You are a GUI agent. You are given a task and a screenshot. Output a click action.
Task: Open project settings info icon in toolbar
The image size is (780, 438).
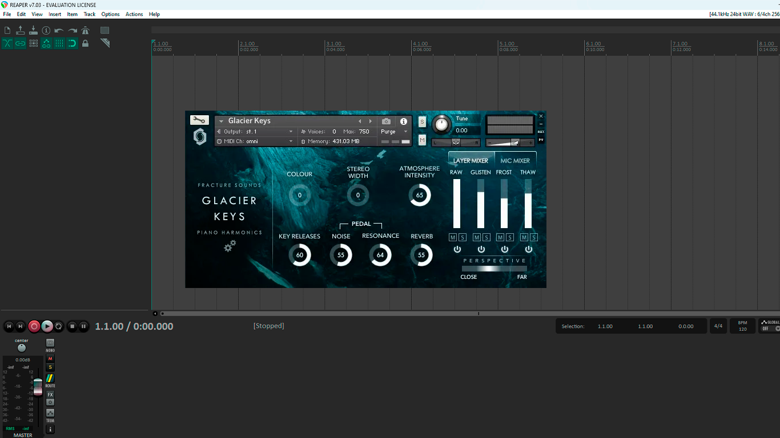[x=46, y=30]
